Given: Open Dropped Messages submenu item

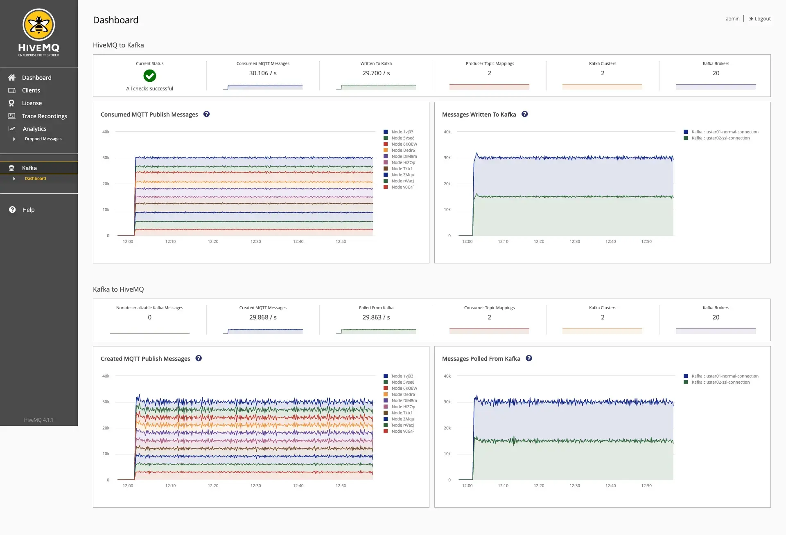Looking at the screenshot, I should pos(43,139).
